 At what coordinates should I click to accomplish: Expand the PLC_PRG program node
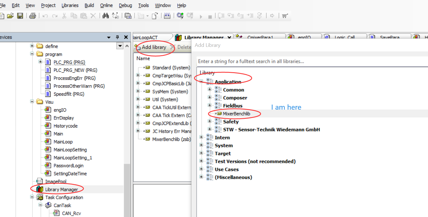[41, 62]
